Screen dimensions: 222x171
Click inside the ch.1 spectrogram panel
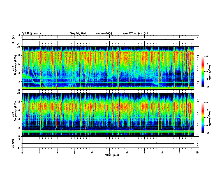(x=108, y=68)
